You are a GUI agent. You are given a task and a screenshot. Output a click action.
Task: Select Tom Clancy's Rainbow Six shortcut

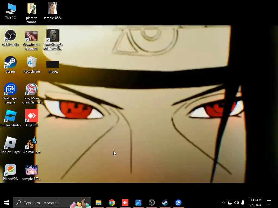pyautogui.click(x=53, y=40)
